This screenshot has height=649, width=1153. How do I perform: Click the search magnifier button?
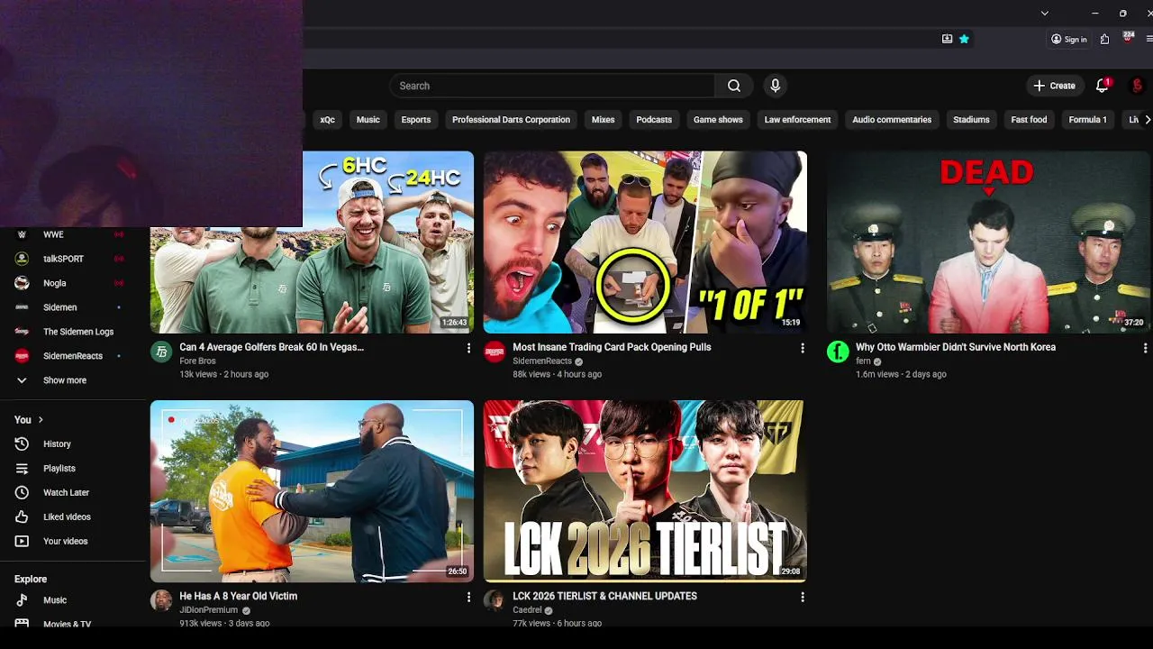point(734,86)
